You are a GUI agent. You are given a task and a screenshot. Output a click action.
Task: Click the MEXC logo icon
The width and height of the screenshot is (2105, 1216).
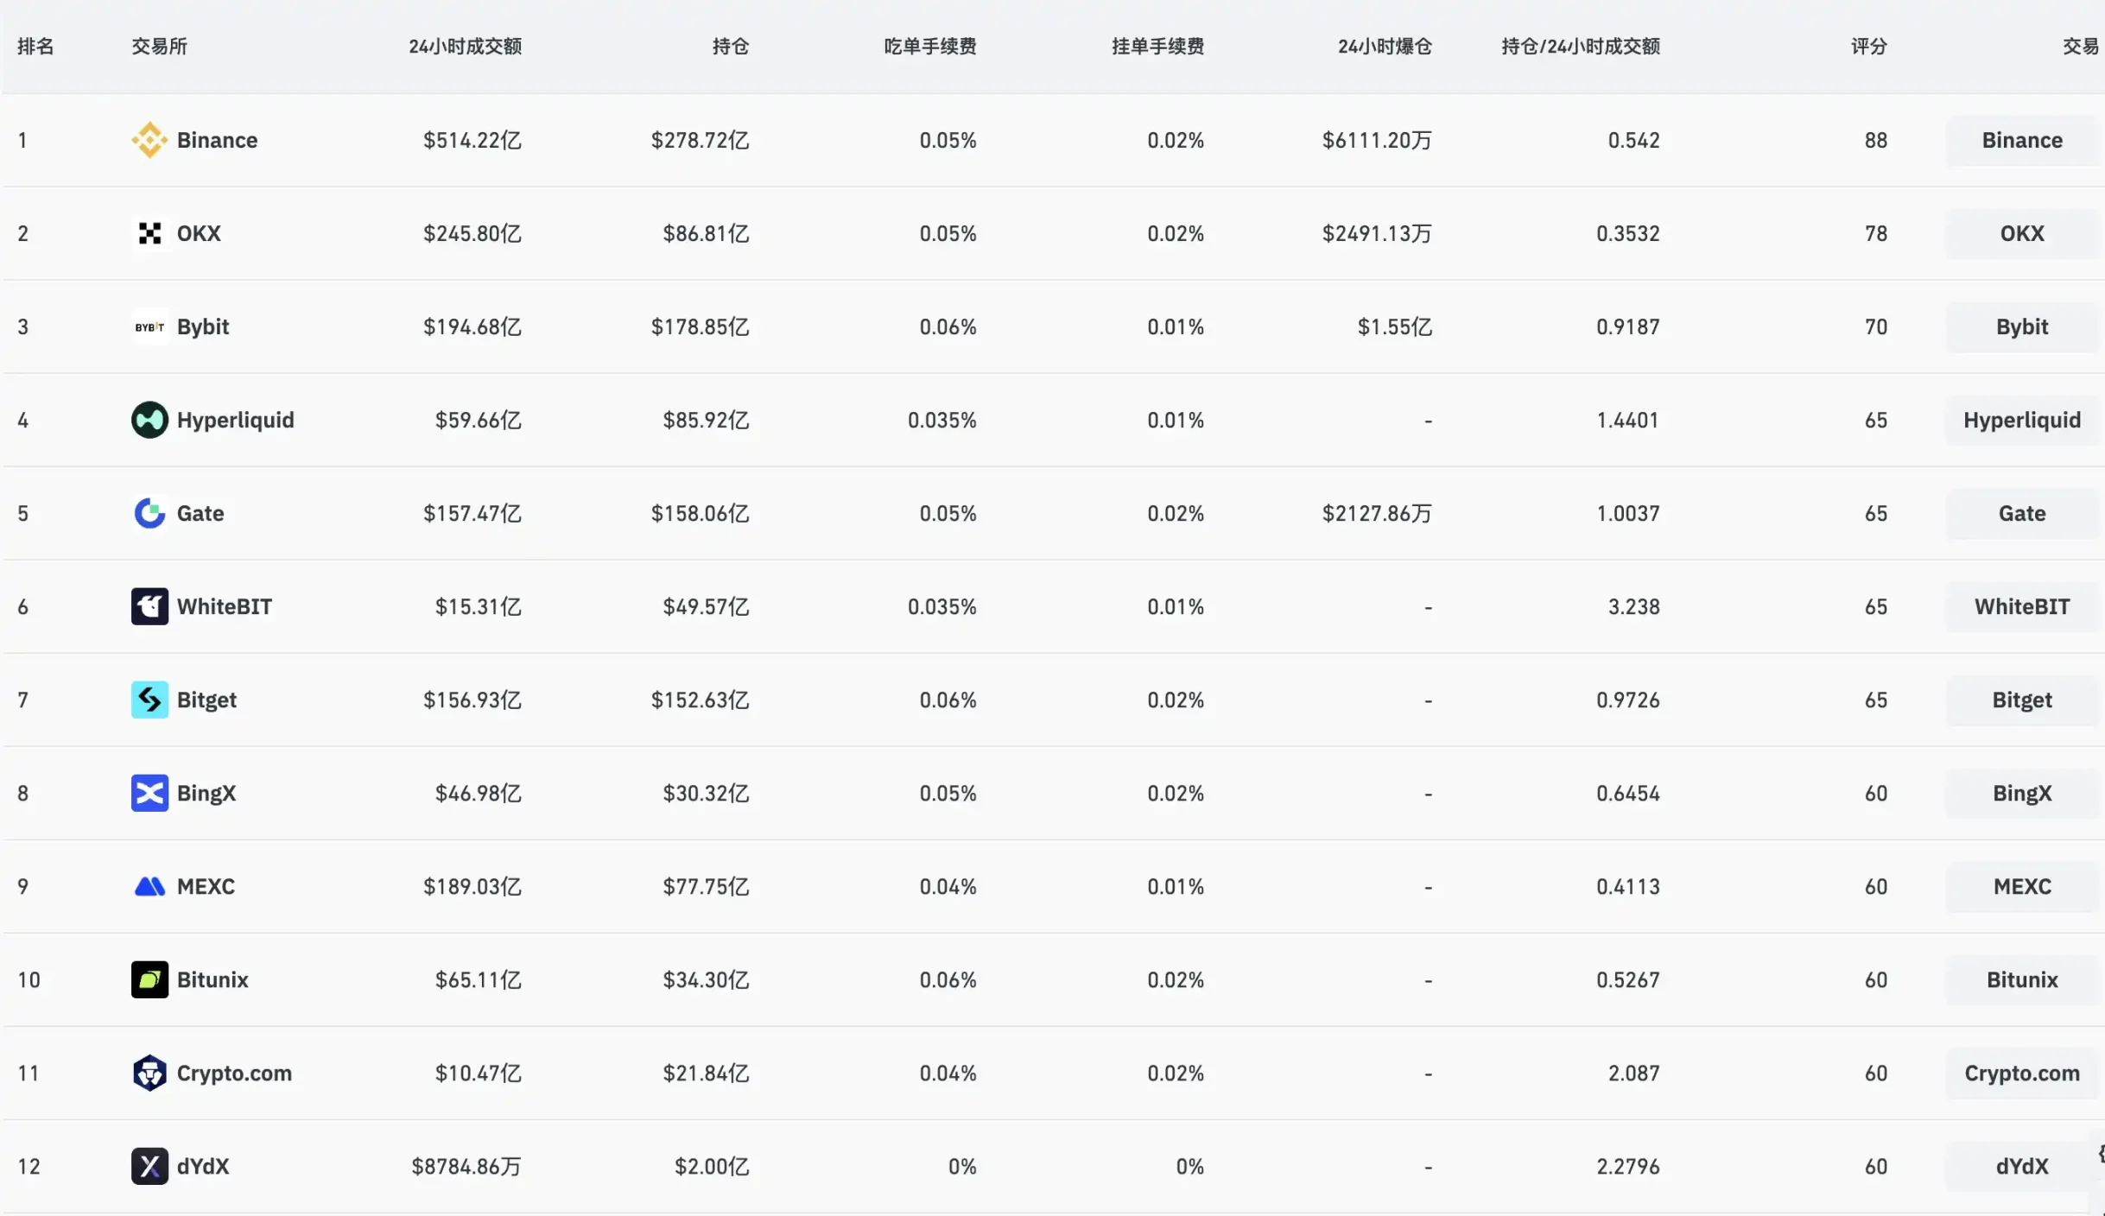149,886
